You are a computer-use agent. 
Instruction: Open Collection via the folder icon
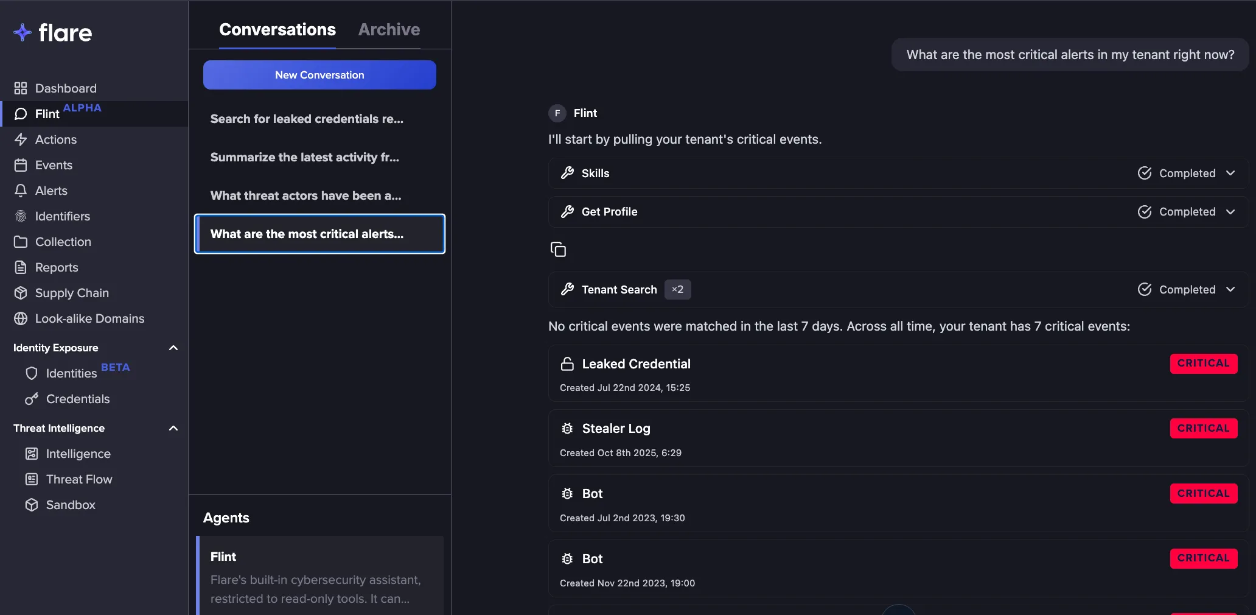click(x=21, y=242)
